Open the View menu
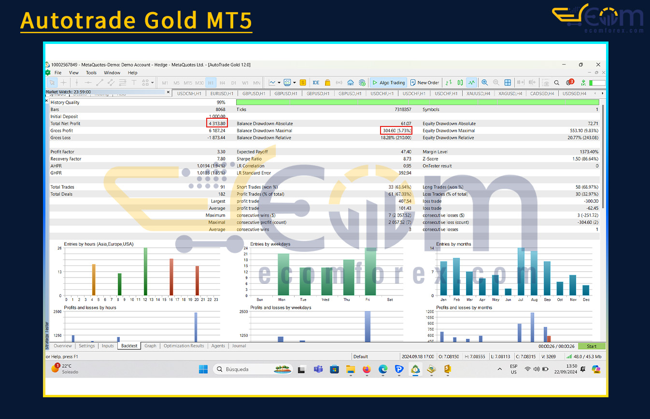The image size is (650, 419). (x=73, y=73)
